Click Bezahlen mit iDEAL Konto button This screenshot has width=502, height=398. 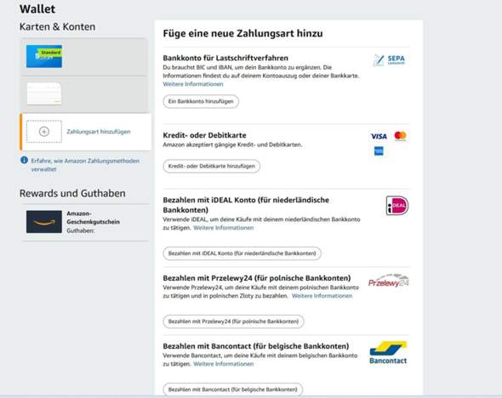click(x=242, y=253)
